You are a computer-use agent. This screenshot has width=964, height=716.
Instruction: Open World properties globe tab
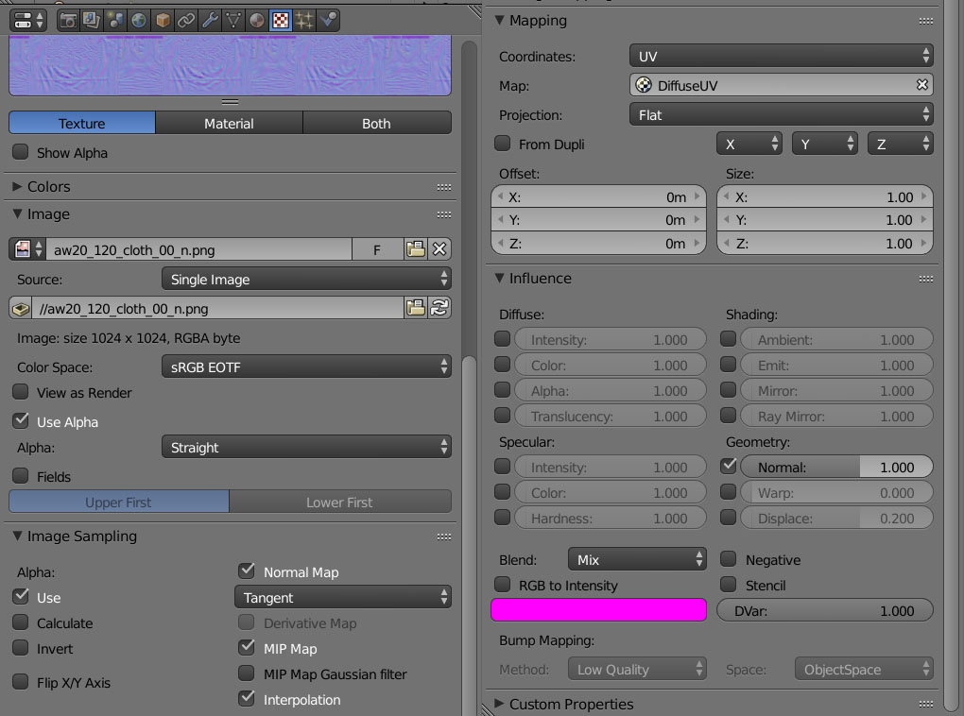tap(139, 20)
